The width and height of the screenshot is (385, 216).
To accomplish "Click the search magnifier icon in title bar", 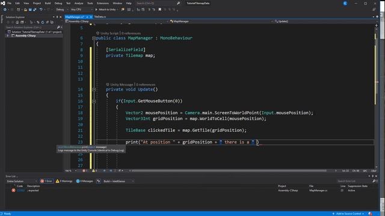I will click(179, 3).
